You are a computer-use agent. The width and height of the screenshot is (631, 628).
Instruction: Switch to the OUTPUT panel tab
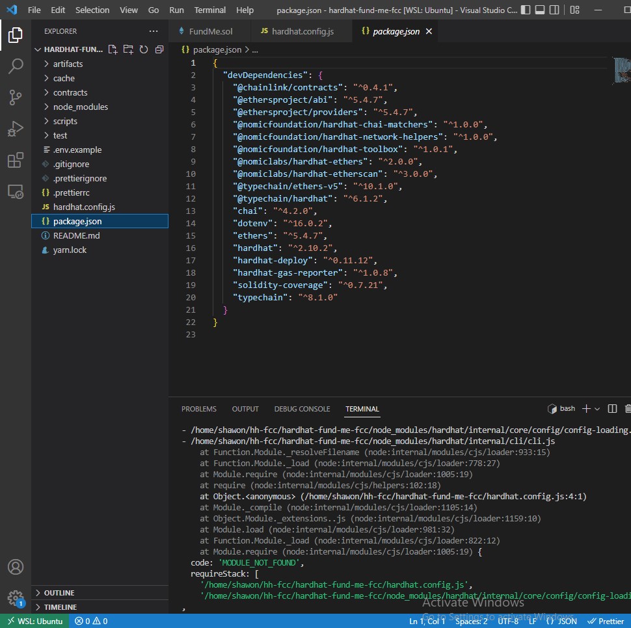[245, 409]
